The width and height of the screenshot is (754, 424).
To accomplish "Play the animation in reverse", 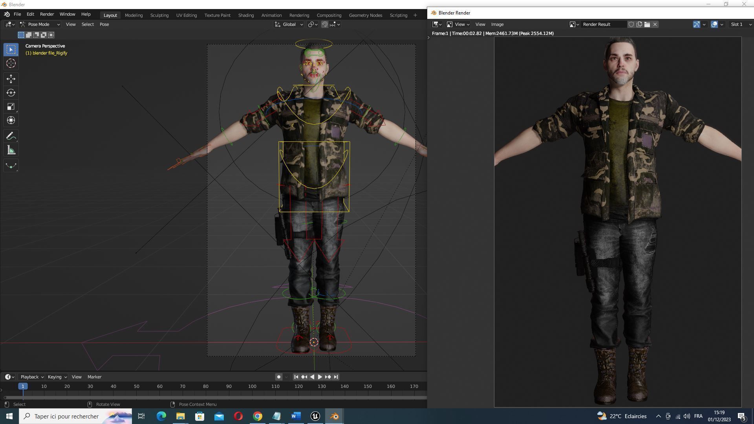I will point(312,377).
